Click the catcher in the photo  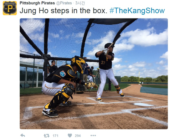[65, 86]
